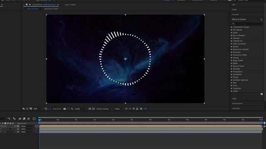266x149 pixels.
Task: Click Composition Mini-Flowchart icon in timeline
Action: tap(9, 119)
